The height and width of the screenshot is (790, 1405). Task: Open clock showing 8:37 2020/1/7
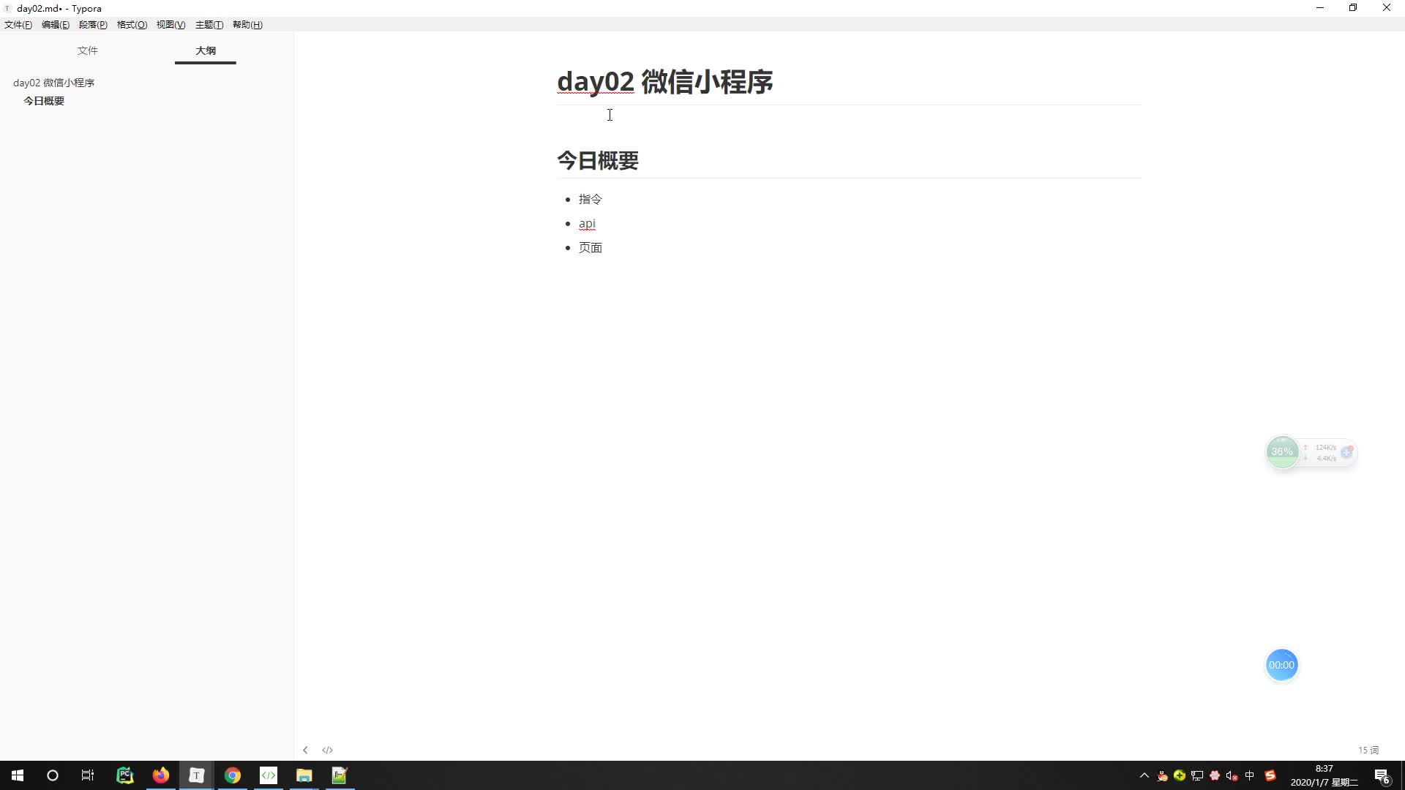coord(1324,775)
